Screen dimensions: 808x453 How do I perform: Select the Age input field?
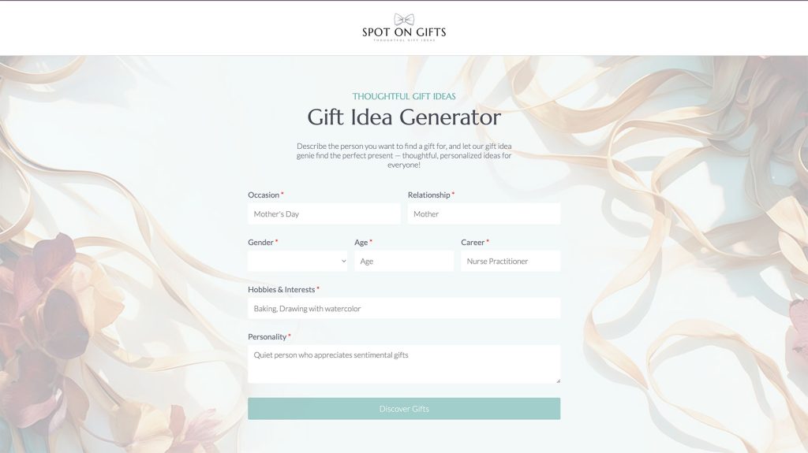click(403, 261)
